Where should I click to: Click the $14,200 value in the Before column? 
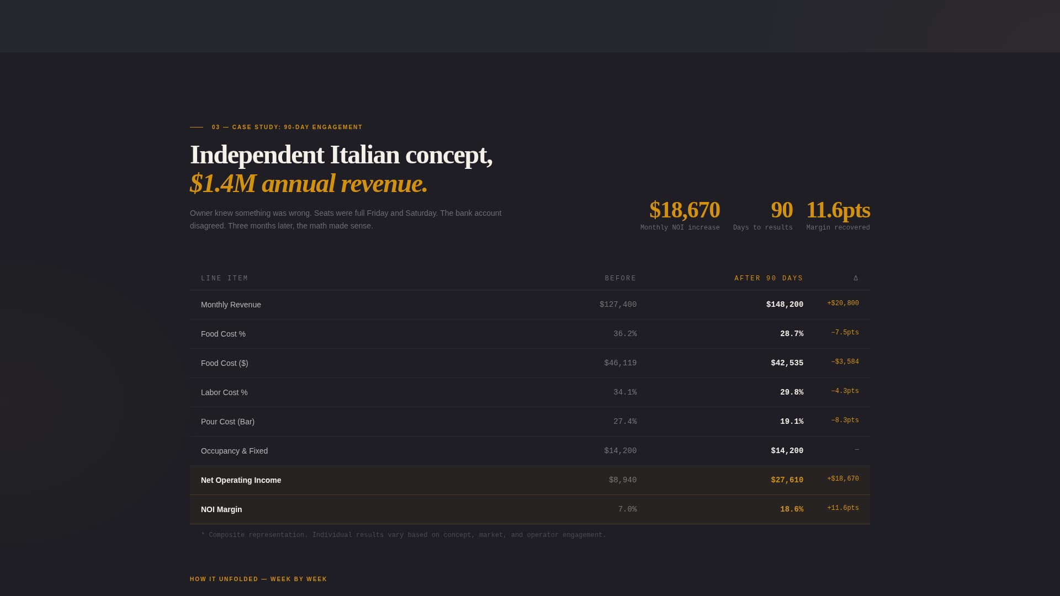click(x=621, y=451)
